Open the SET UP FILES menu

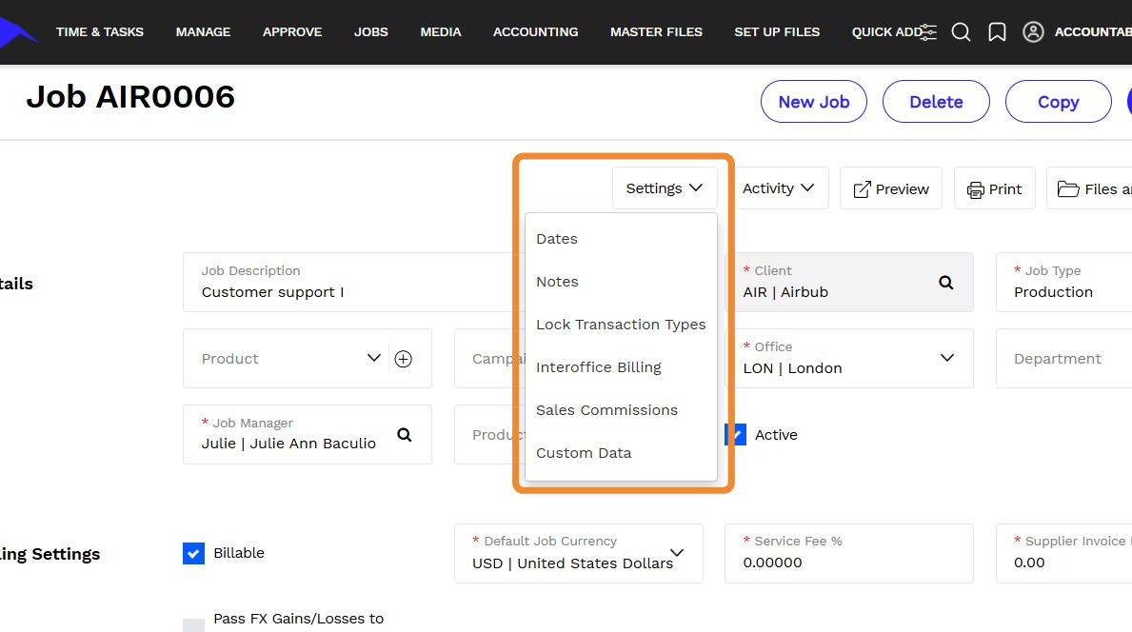(777, 31)
